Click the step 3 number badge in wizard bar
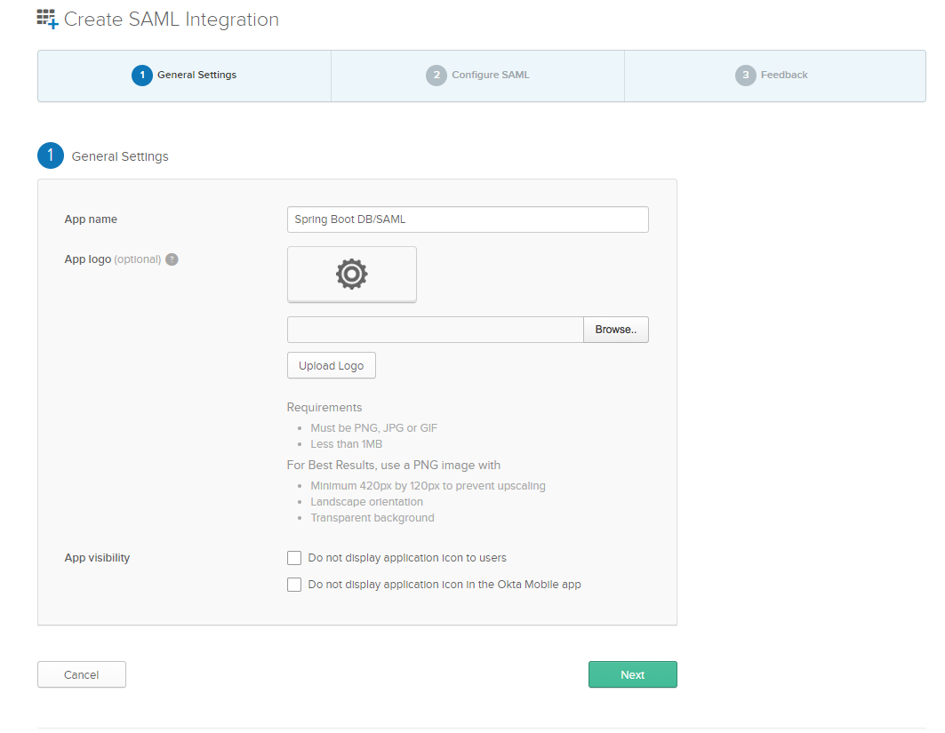 pyautogui.click(x=746, y=76)
